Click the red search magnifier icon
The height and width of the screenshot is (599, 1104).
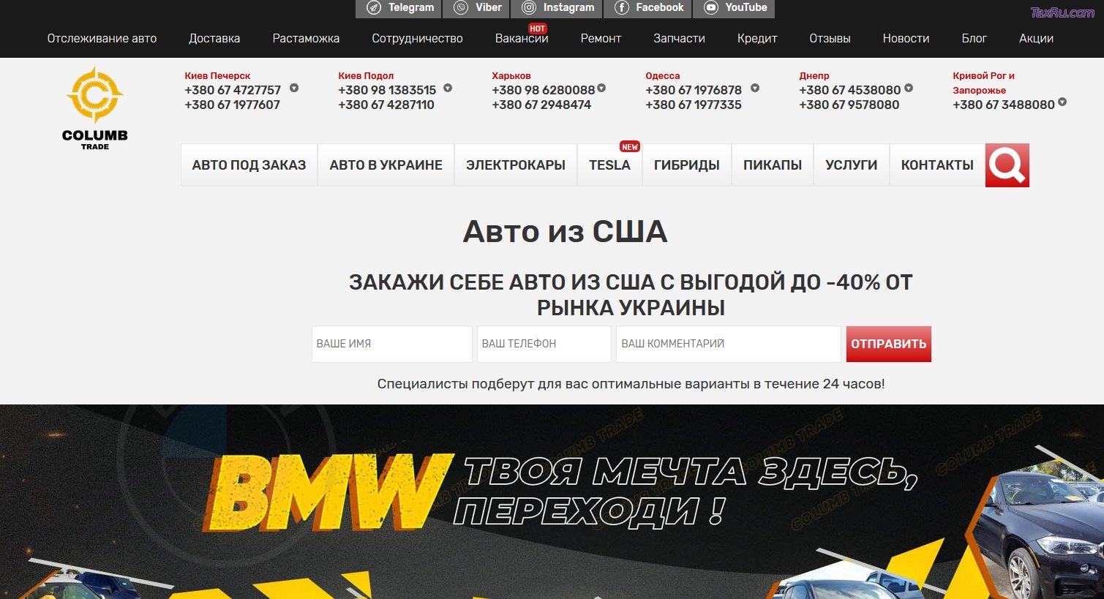[1007, 165]
